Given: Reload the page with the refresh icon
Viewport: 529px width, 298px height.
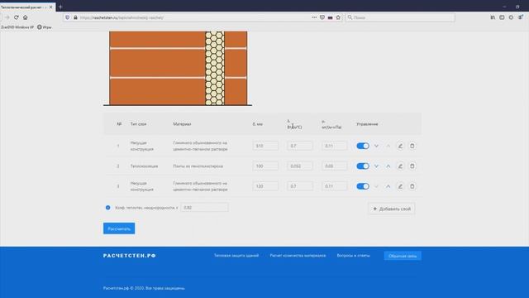Looking at the screenshot, I should [x=17, y=17].
